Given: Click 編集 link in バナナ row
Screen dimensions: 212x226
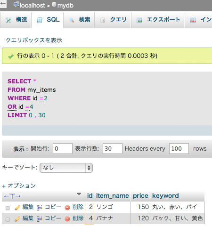Looking at the screenshot, I should coord(28,218).
